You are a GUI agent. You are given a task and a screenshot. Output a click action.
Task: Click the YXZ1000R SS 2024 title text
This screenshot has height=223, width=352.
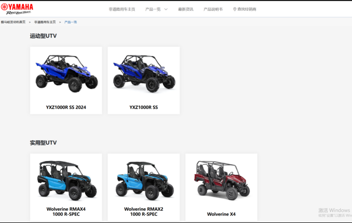66,107
